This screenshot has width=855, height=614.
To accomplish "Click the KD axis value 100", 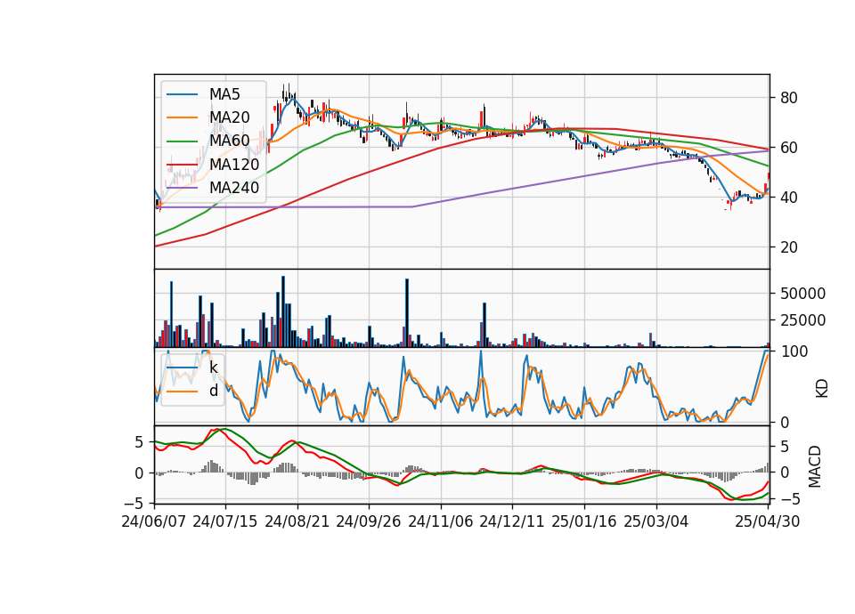I will click(x=794, y=351).
